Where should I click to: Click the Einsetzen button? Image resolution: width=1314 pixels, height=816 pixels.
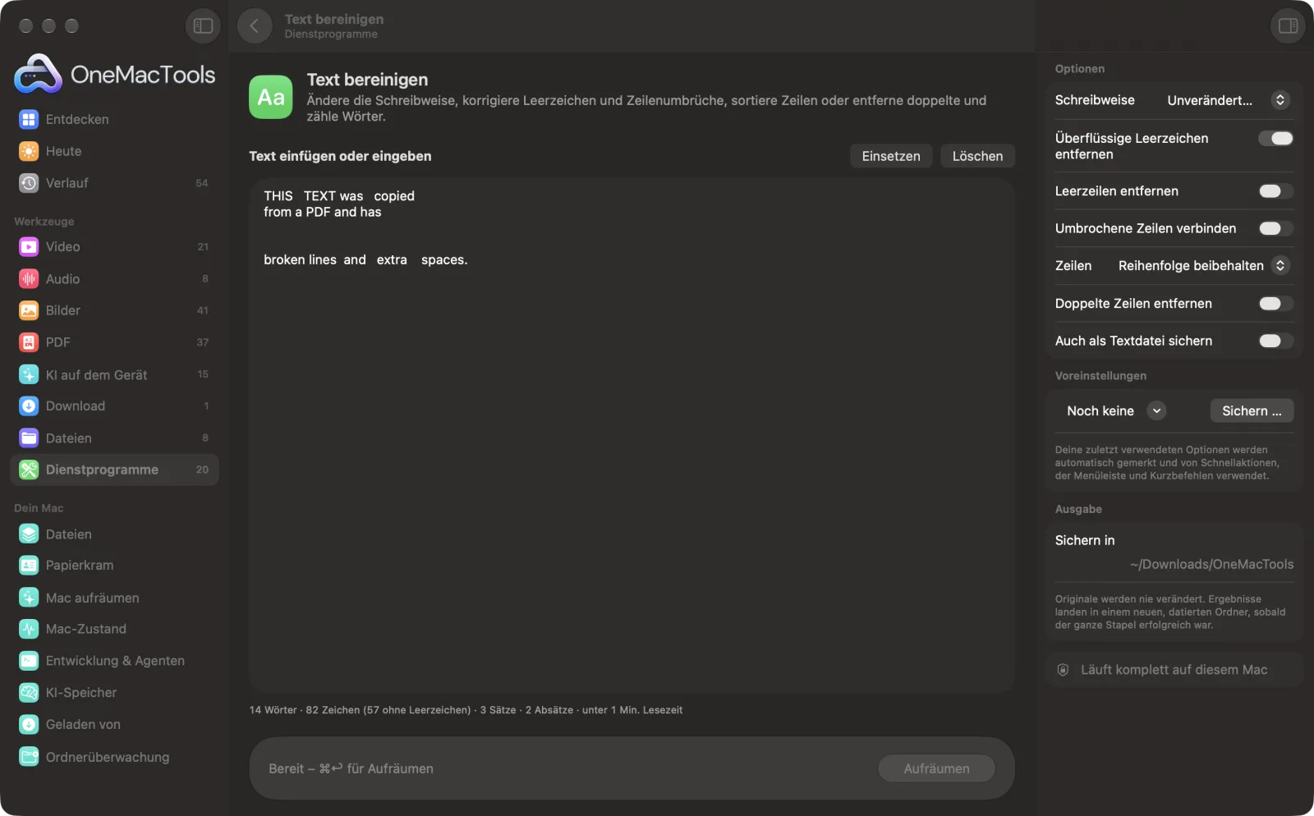pos(890,156)
